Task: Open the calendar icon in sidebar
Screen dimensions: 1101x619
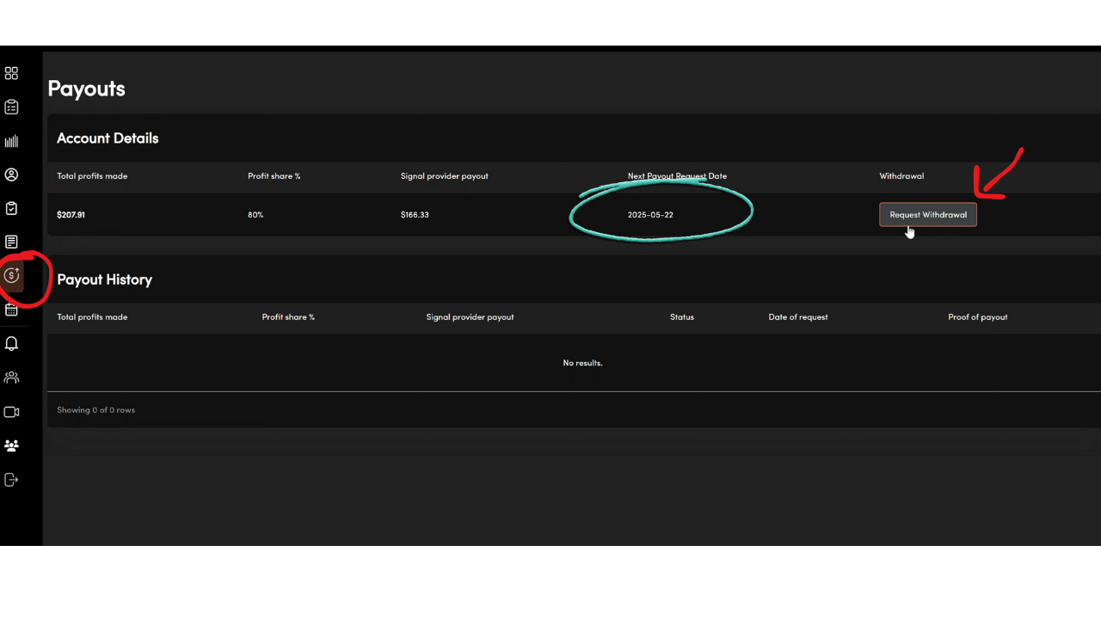Action: pos(11,309)
